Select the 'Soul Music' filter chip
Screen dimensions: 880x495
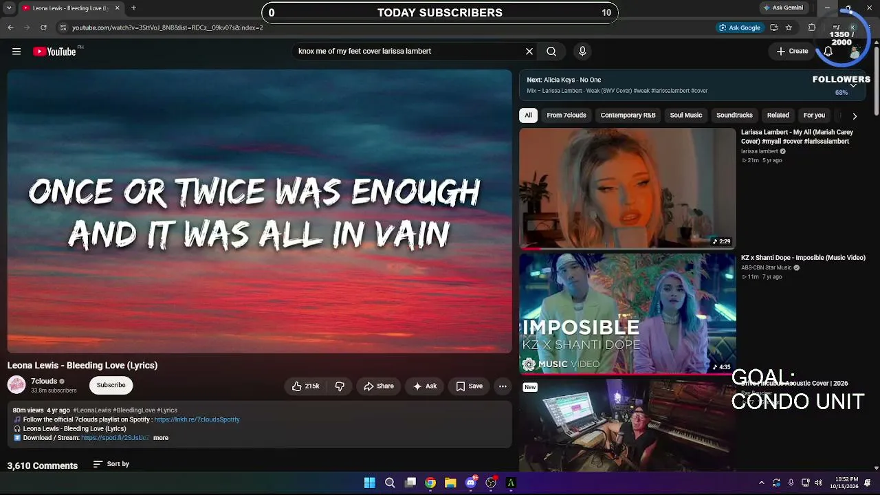pos(685,115)
